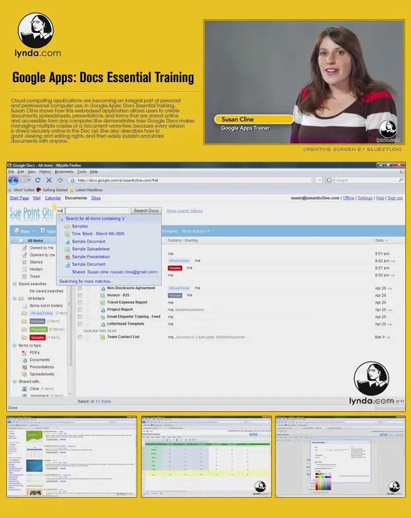Open the New dropdown menu
This screenshot has height=518, width=411.
click(x=25, y=231)
